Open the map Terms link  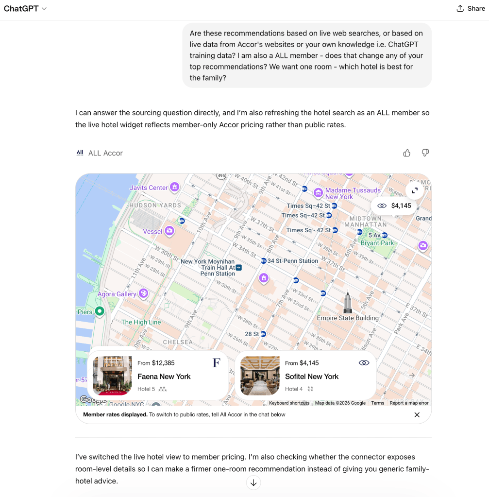(x=377, y=403)
